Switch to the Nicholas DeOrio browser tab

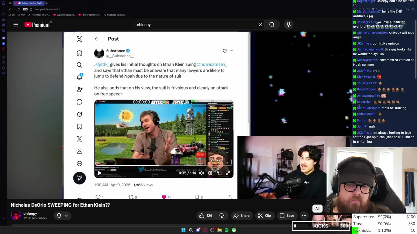click(29, 3)
